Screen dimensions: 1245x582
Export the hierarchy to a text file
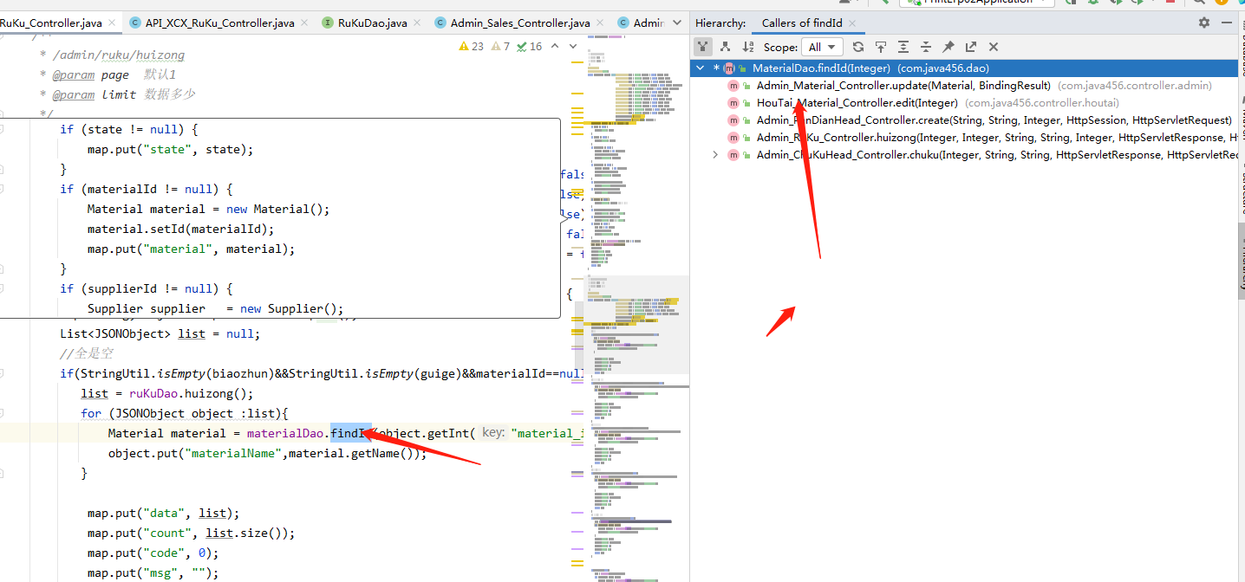[971, 47]
